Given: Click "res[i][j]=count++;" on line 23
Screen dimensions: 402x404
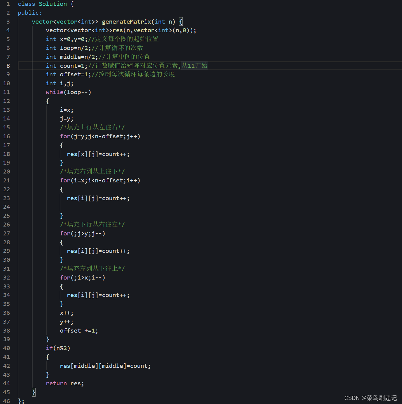Looking at the screenshot, I should coord(98,198).
